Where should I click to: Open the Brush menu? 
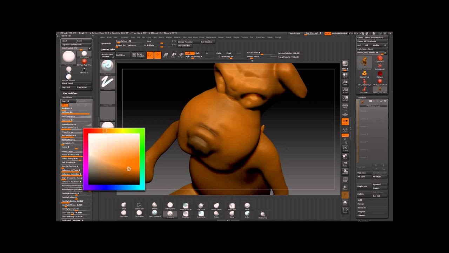click(x=109, y=37)
